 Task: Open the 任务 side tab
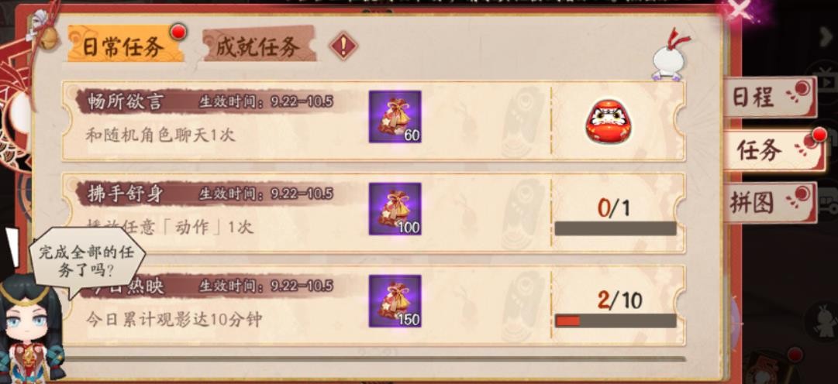pos(772,151)
